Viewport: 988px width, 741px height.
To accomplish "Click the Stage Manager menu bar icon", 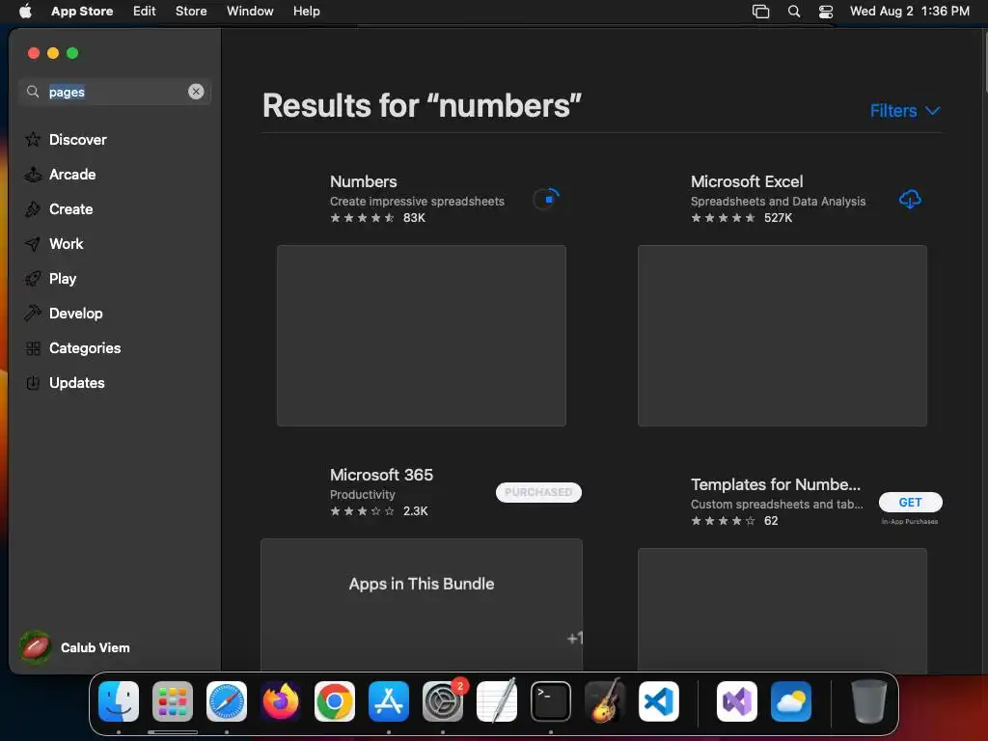I will pyautogui.click(x=761, y=12).
